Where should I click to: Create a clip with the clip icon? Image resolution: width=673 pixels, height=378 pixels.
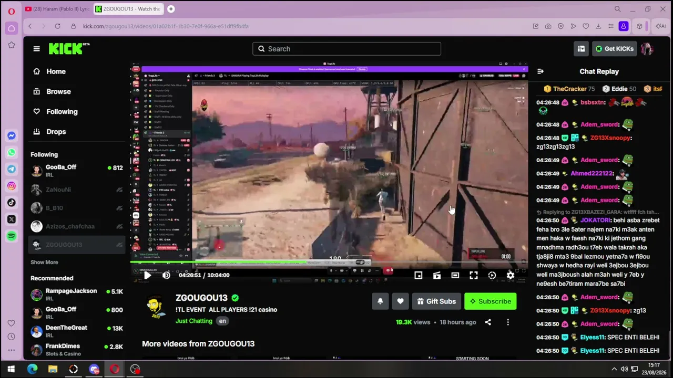pyautogui.click(x=437, y=275)
